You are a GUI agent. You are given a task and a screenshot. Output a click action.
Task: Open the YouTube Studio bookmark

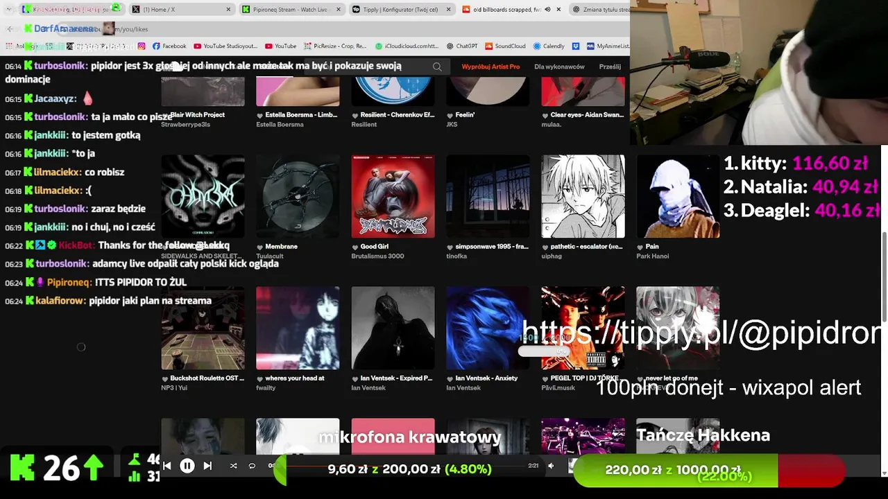(225, 46)
